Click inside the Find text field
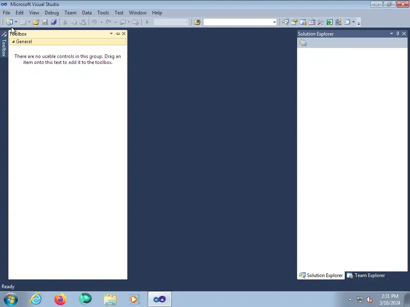 (x=238, y=22)
